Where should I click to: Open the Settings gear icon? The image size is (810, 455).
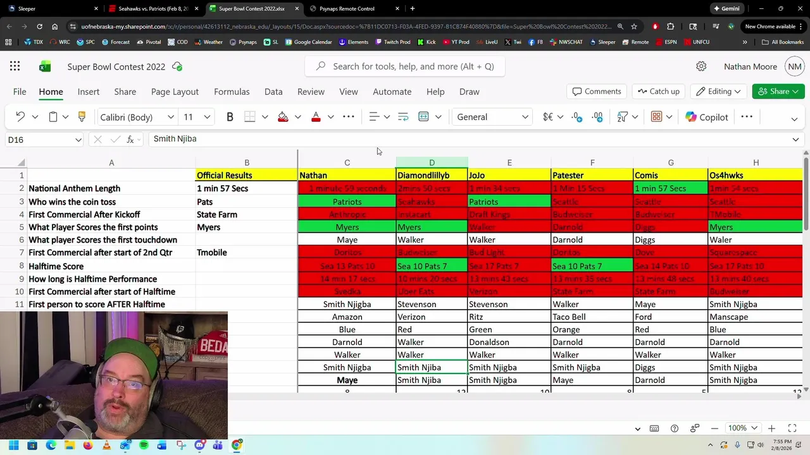click(x=701, y=66)
